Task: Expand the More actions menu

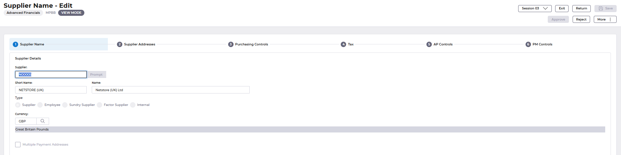Action: click(x=605, y=20)
